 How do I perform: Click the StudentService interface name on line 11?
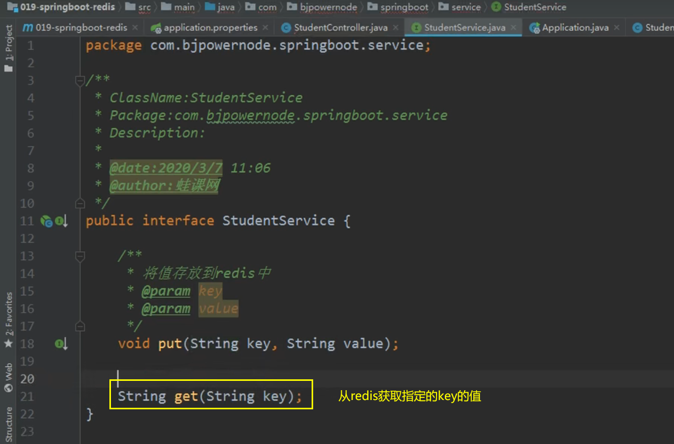tap(278, 221)
